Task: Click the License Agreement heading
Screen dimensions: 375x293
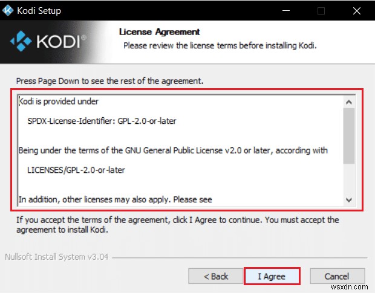Action: (159, 31)
